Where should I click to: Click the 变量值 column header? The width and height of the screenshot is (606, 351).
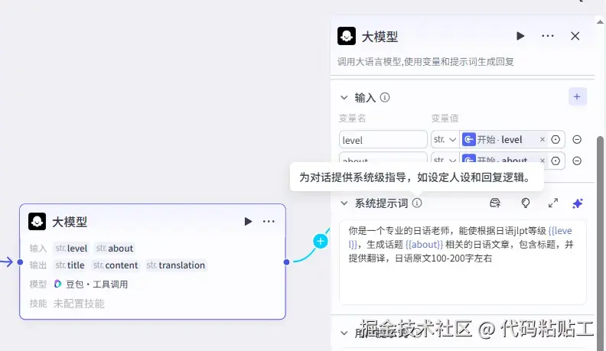coord(445,119)
